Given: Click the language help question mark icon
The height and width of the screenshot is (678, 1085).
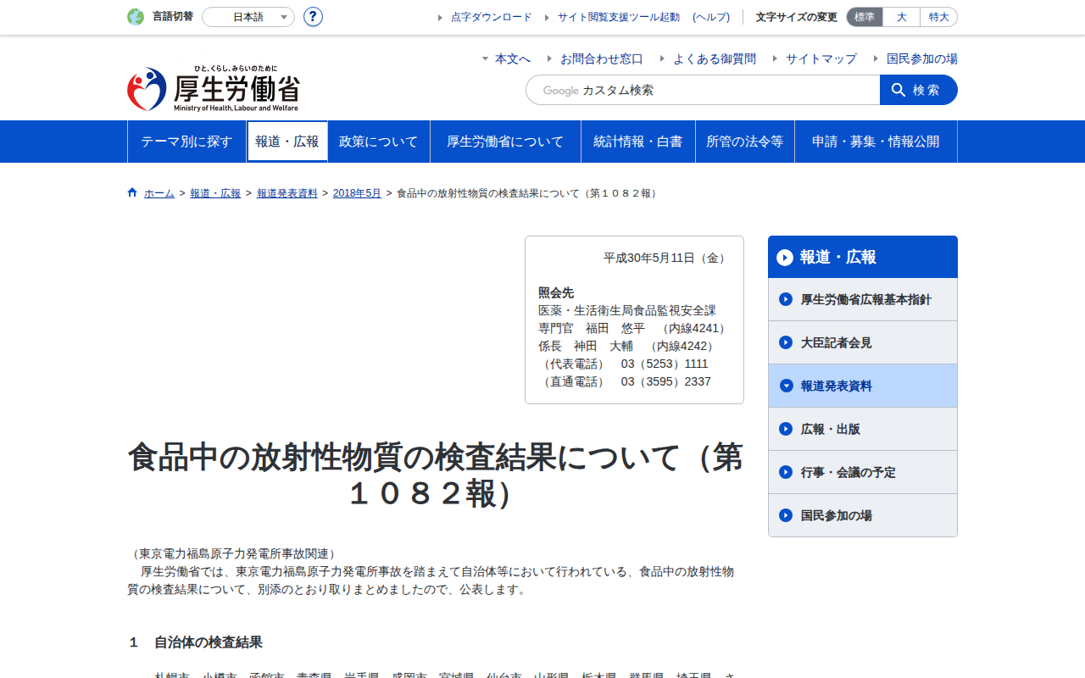Looking at the screenshot, I should (x=313, y=17).
